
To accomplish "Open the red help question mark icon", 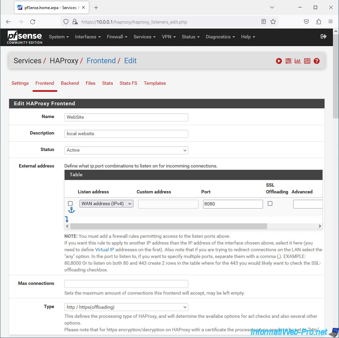I will (316, 61).
